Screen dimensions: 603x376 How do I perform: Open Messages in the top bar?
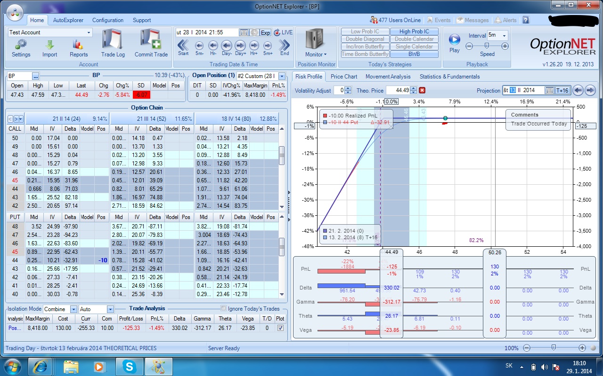pos(473,20)
